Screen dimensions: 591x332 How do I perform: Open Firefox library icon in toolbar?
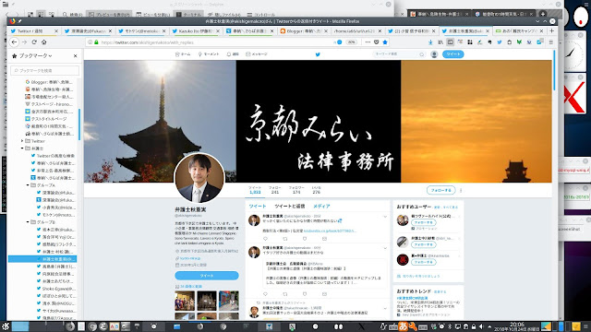440,42
